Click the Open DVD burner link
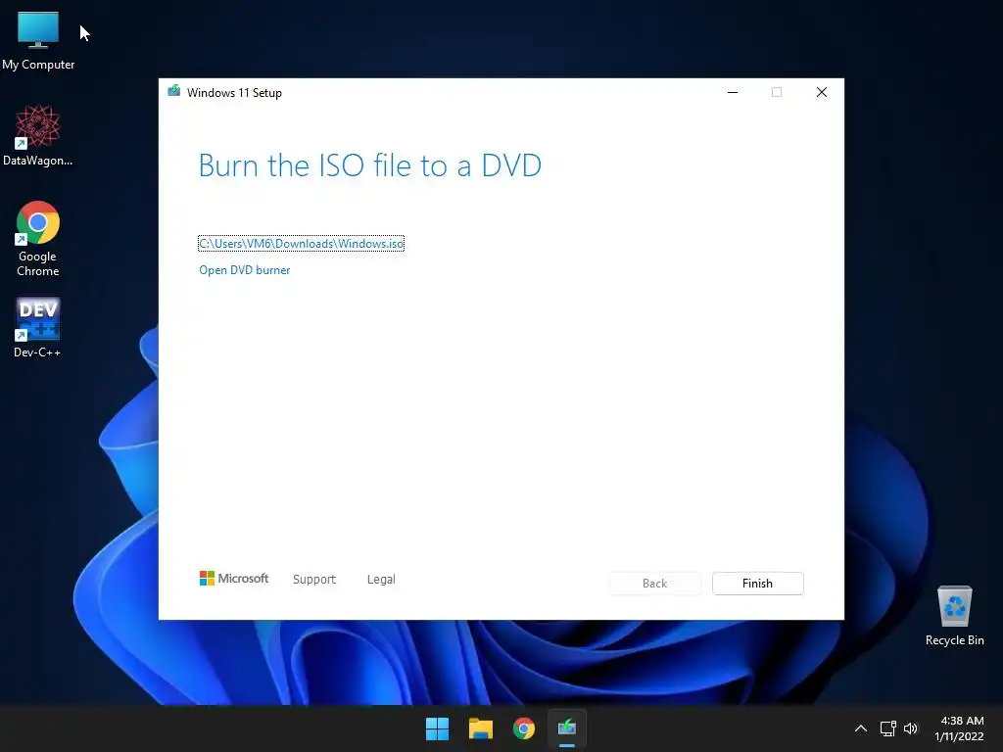Screen dimensions: 1003x752 pyautogui.click(x=244, y=270)
